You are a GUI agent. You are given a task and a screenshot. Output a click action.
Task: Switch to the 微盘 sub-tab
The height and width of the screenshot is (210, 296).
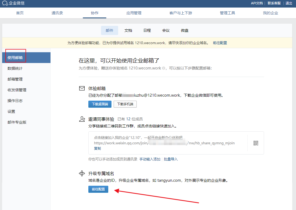click(185, 30)
